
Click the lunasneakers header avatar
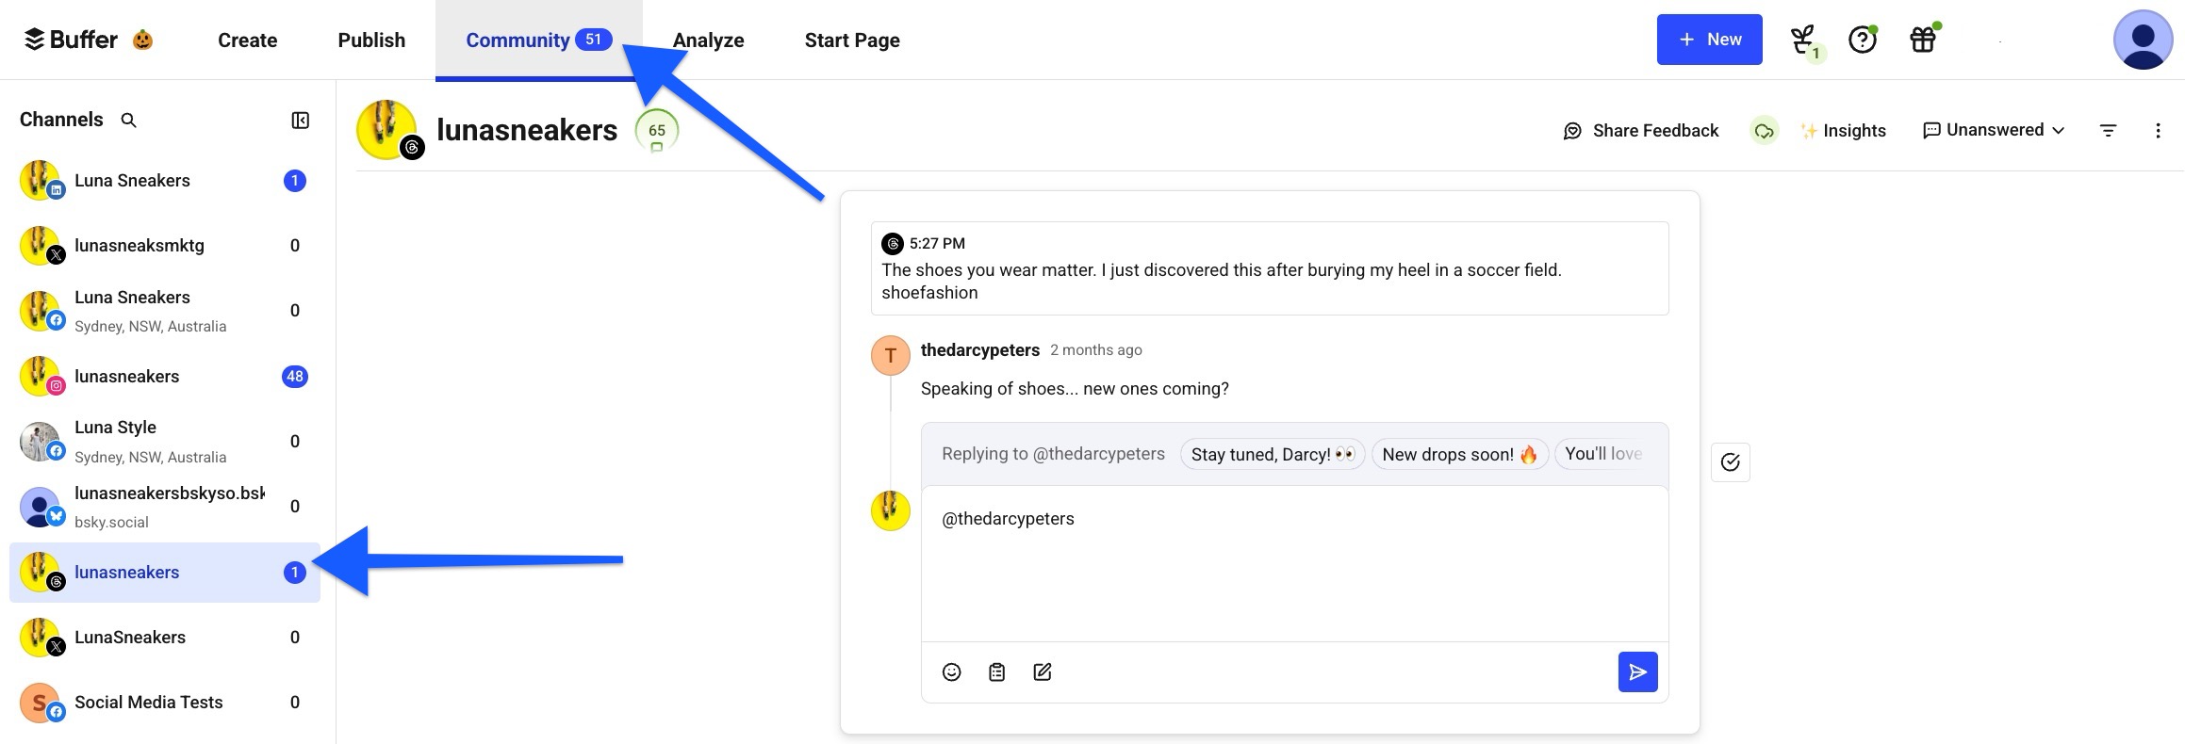click(387, 130)
